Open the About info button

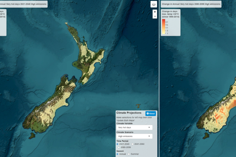tap(151, 114)
